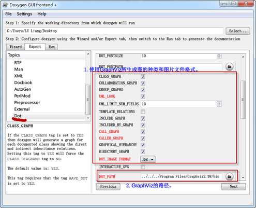Screen dimensions: 256x208
Task: Click the CLASS_GRAPH help heading
Action: 20,126
